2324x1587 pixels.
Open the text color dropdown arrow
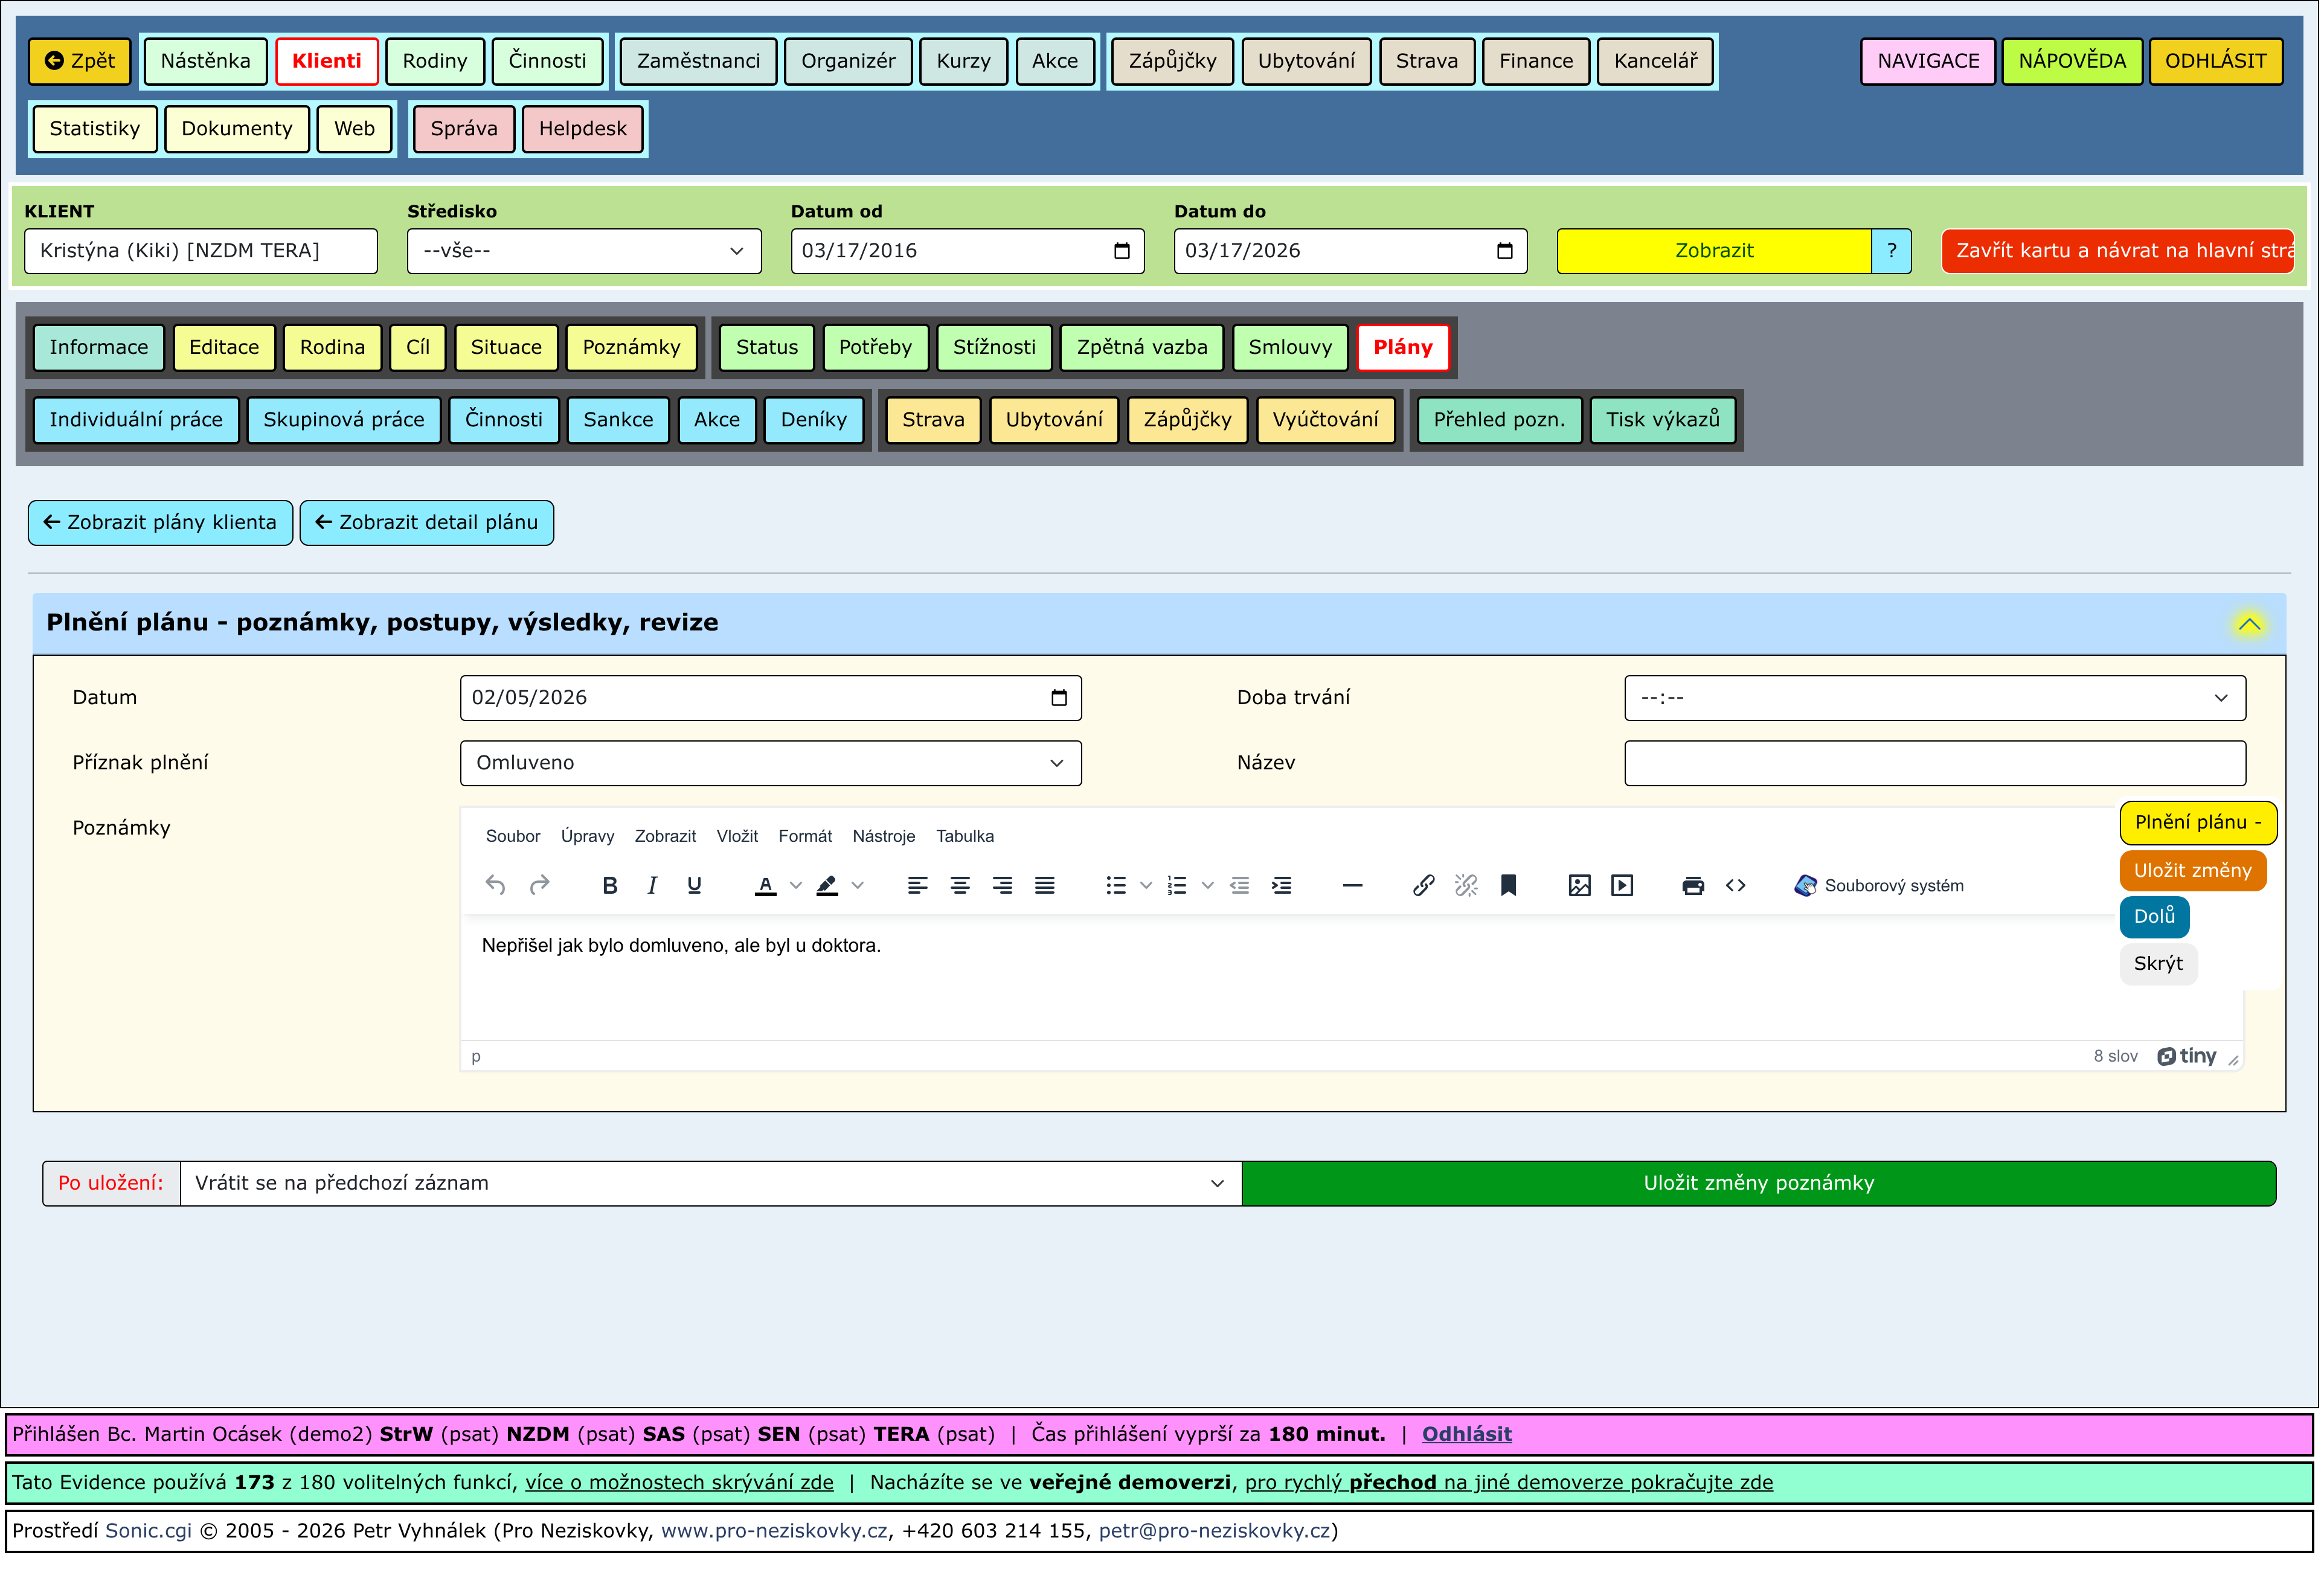(x=796, y=886)
